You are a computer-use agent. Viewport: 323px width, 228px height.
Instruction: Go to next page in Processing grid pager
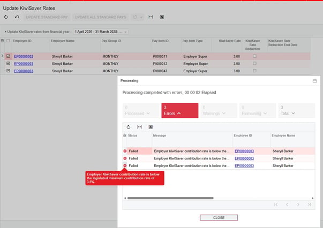(x=298, y=204)
